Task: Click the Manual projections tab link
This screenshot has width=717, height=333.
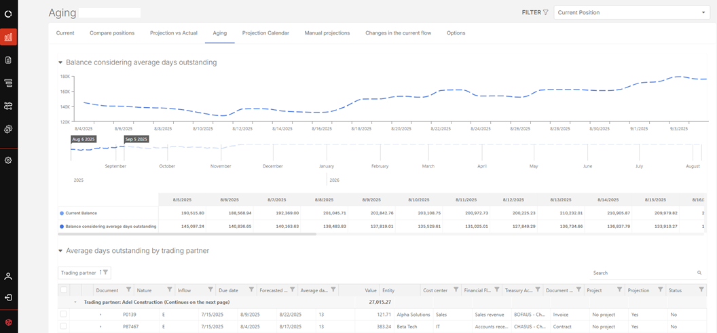Action: pyautogui.click(x=327, y=33)
